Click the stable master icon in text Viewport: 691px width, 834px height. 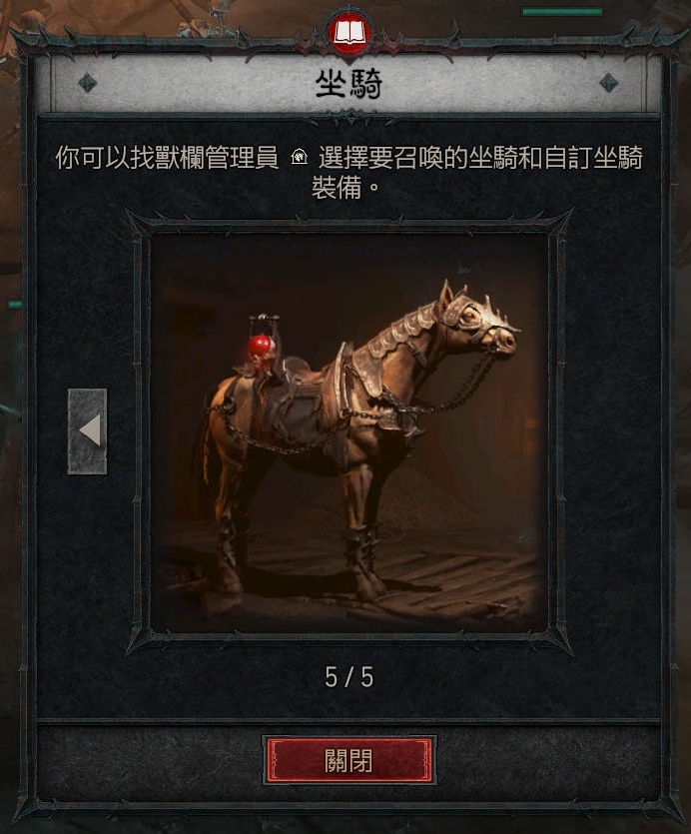coord(300,157)
